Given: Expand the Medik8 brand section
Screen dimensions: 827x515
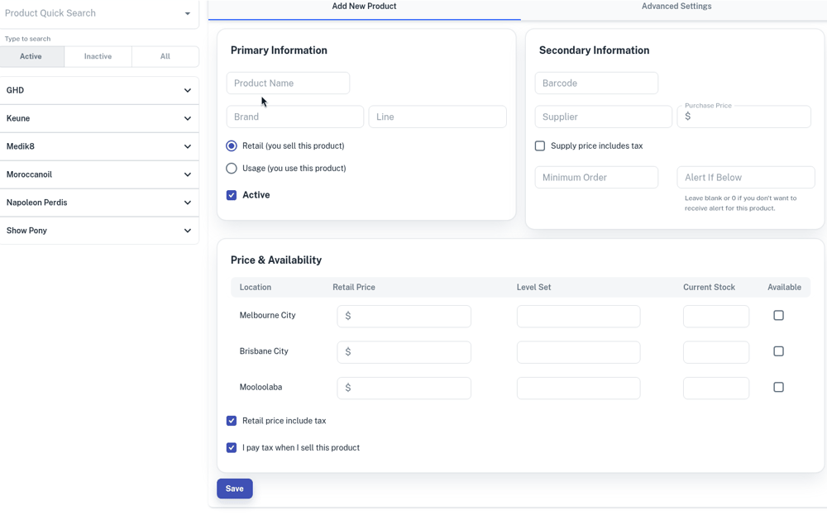Looking at the screenshot, I should tap(187, 146).
